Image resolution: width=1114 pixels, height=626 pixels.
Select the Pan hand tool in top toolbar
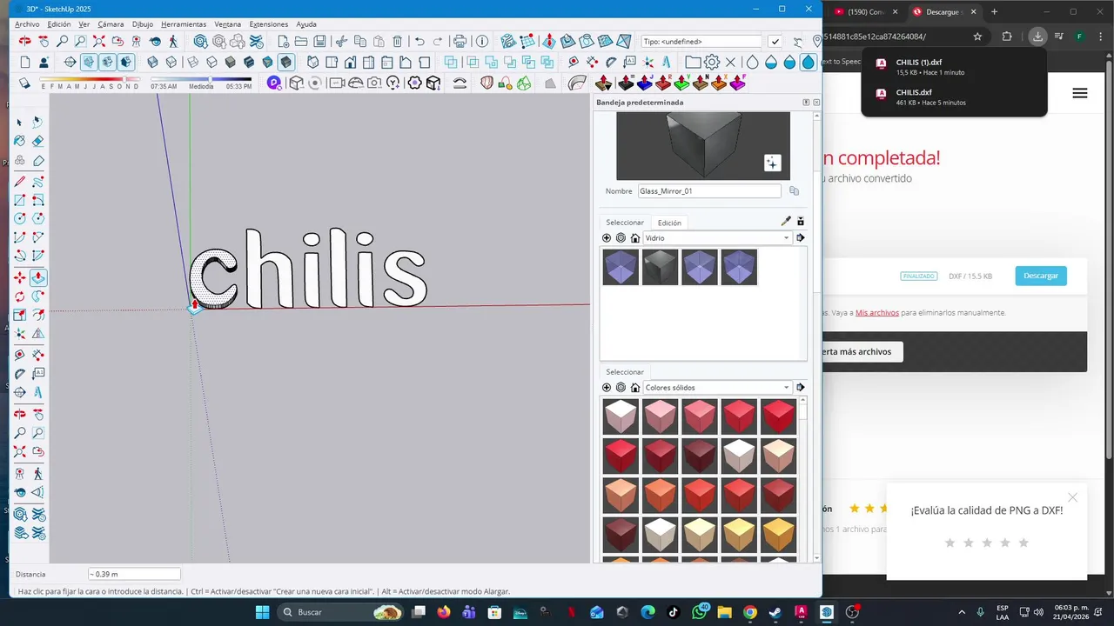43,41
